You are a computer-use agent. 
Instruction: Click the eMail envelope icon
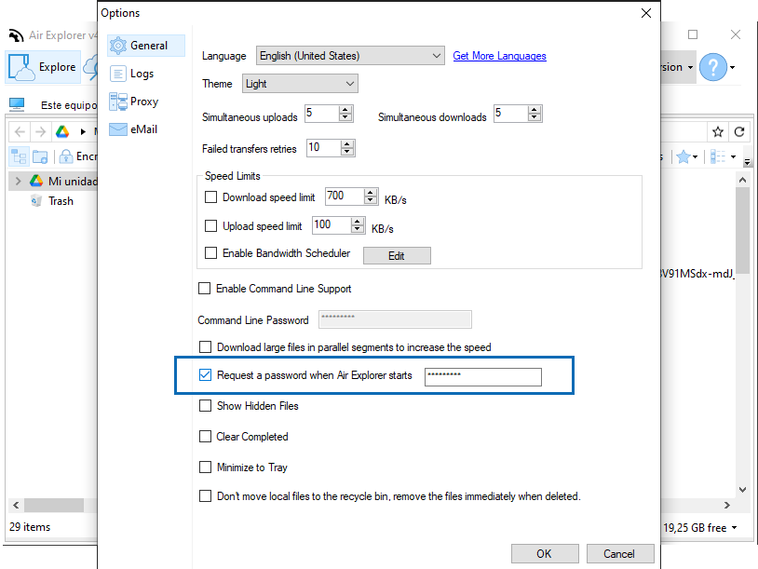pos(118,129)
